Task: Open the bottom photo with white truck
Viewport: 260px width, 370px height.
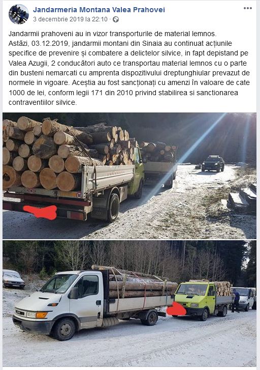Action: click(x=129, y=303)
